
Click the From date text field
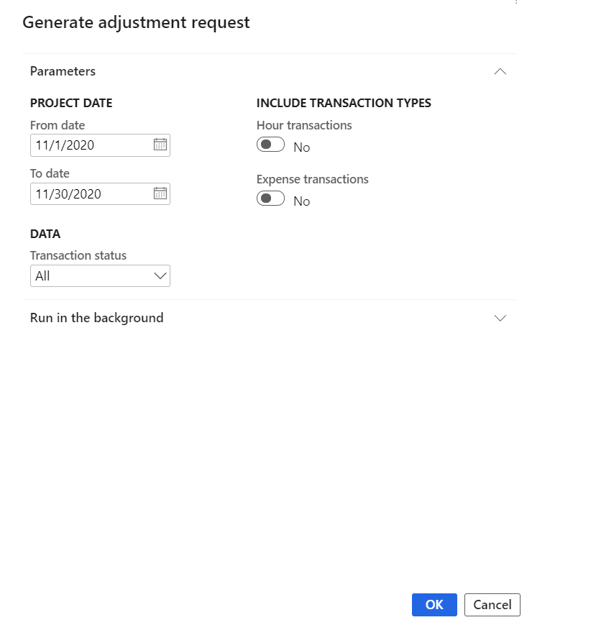tap(90, 145)
